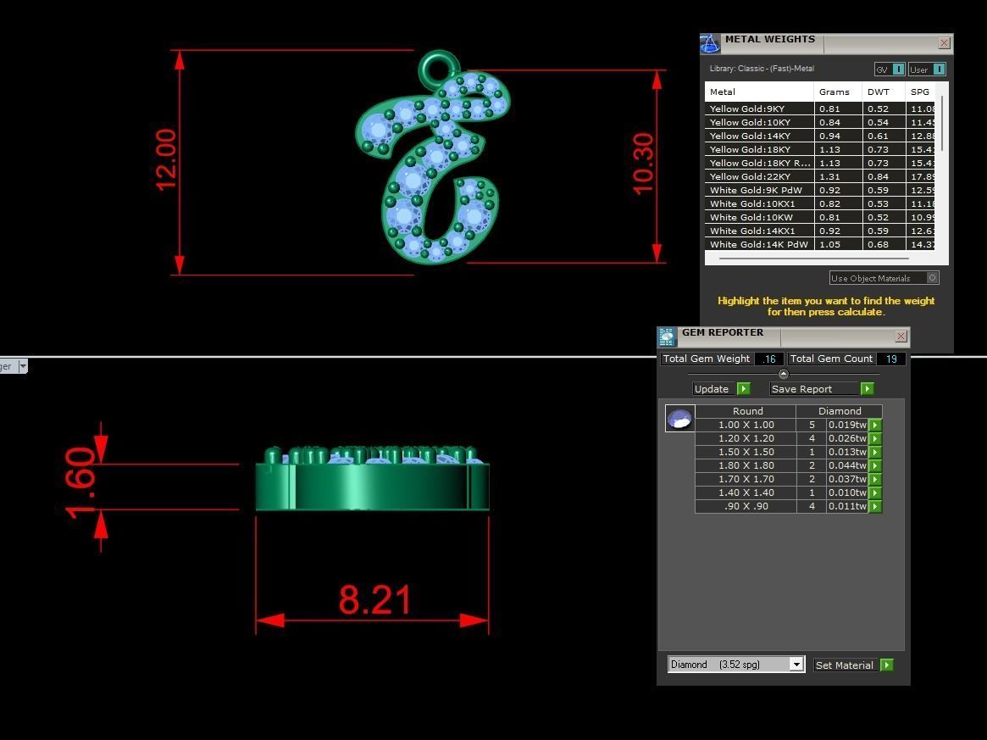Click the 8.21 width dimension label

pos(375,599)
